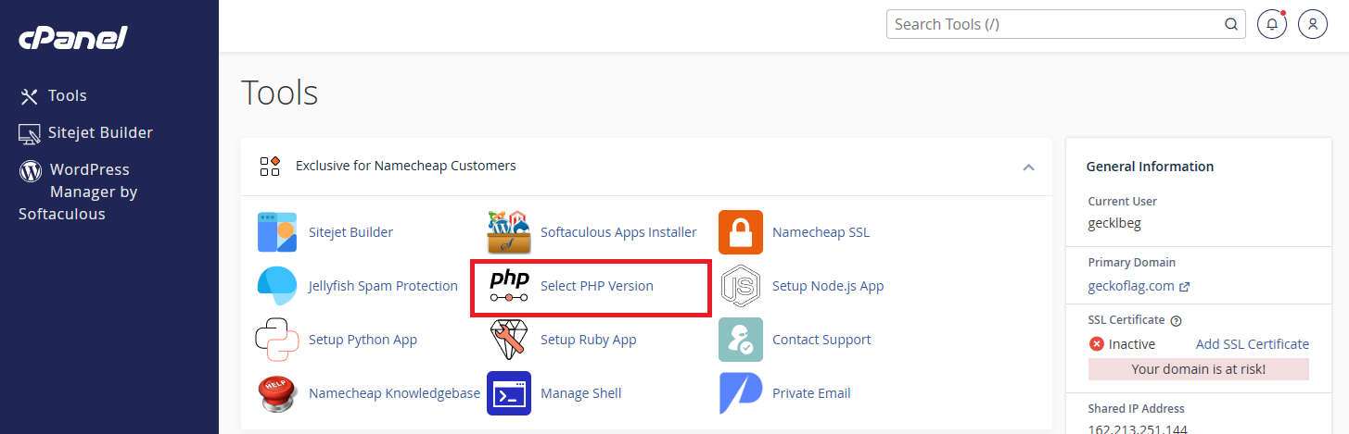Click the cPanel logo
The height and width of the screenshot is (434, 1349).
(x=73, y=38)
